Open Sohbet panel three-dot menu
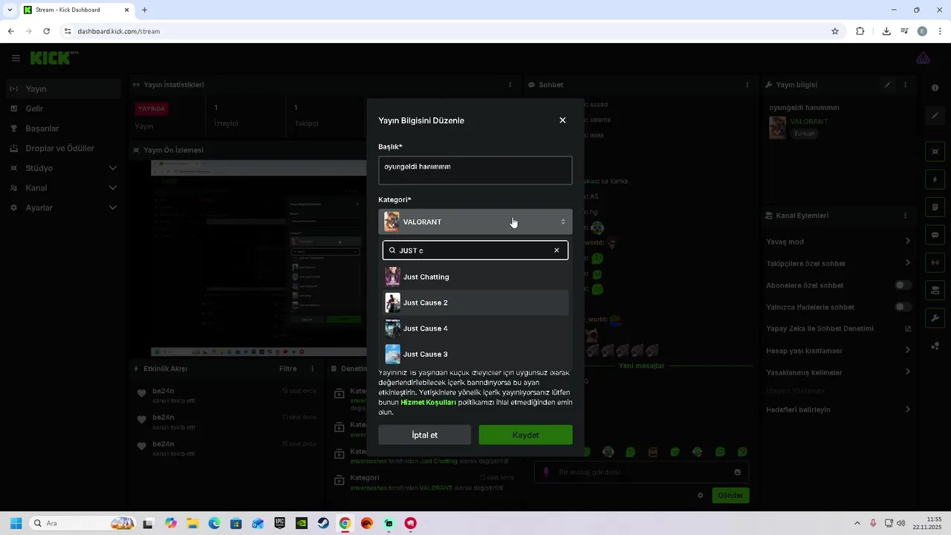The width and height of the screenshot is (951, 535). [x=747, y=85]
